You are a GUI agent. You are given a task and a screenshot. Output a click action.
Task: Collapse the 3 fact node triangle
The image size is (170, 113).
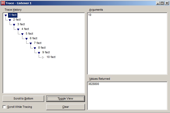tap(14, 25)
